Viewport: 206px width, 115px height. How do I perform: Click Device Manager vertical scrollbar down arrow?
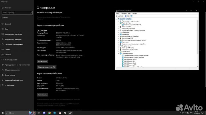point(198,66)
